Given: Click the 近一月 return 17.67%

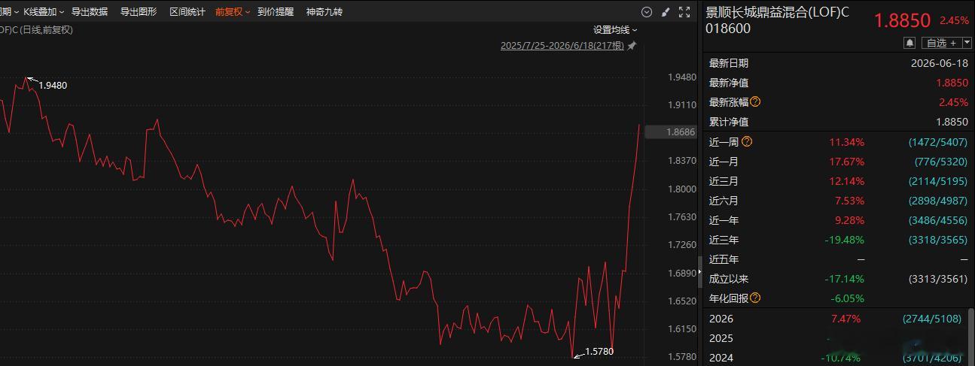Looking at the screenshot, I should point(847,162).
